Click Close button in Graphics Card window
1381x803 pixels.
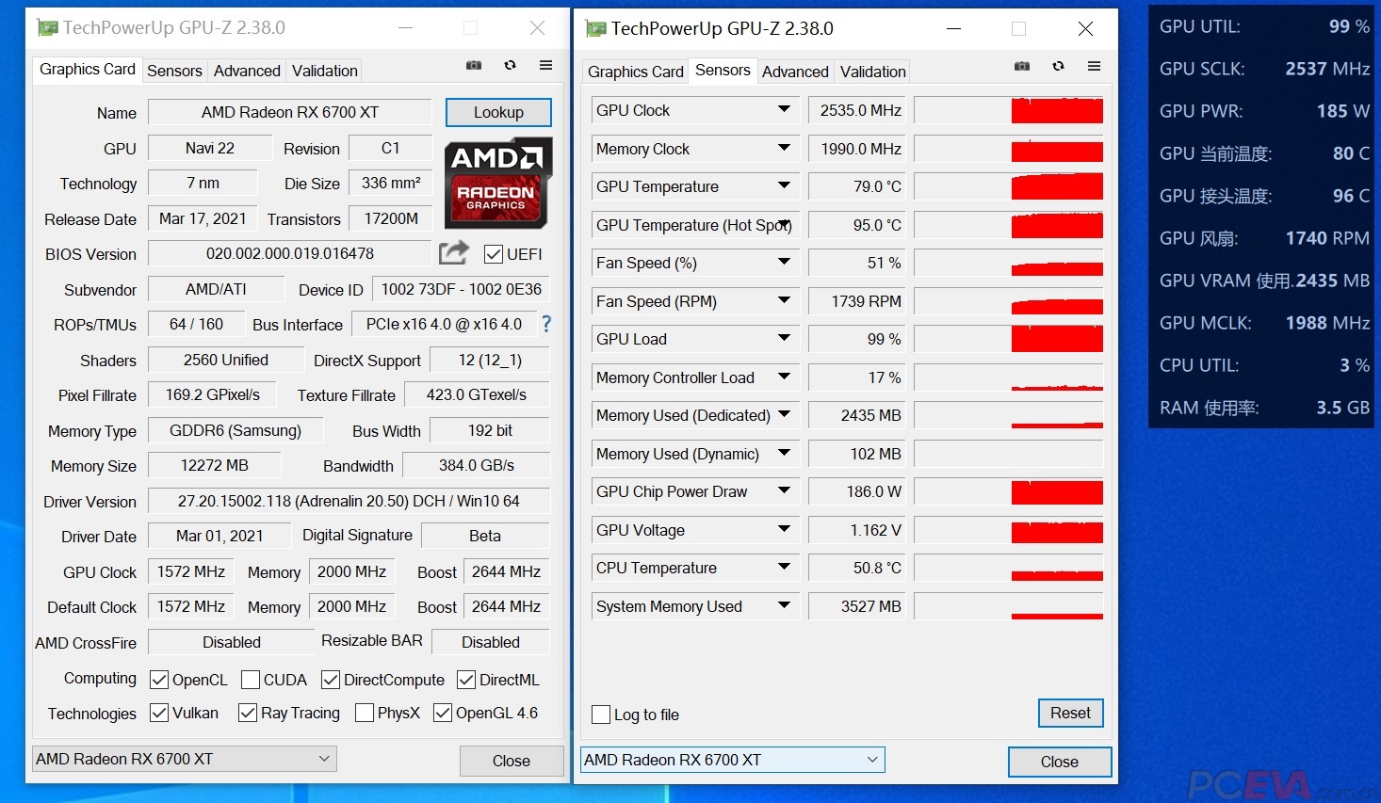point(512,761)
